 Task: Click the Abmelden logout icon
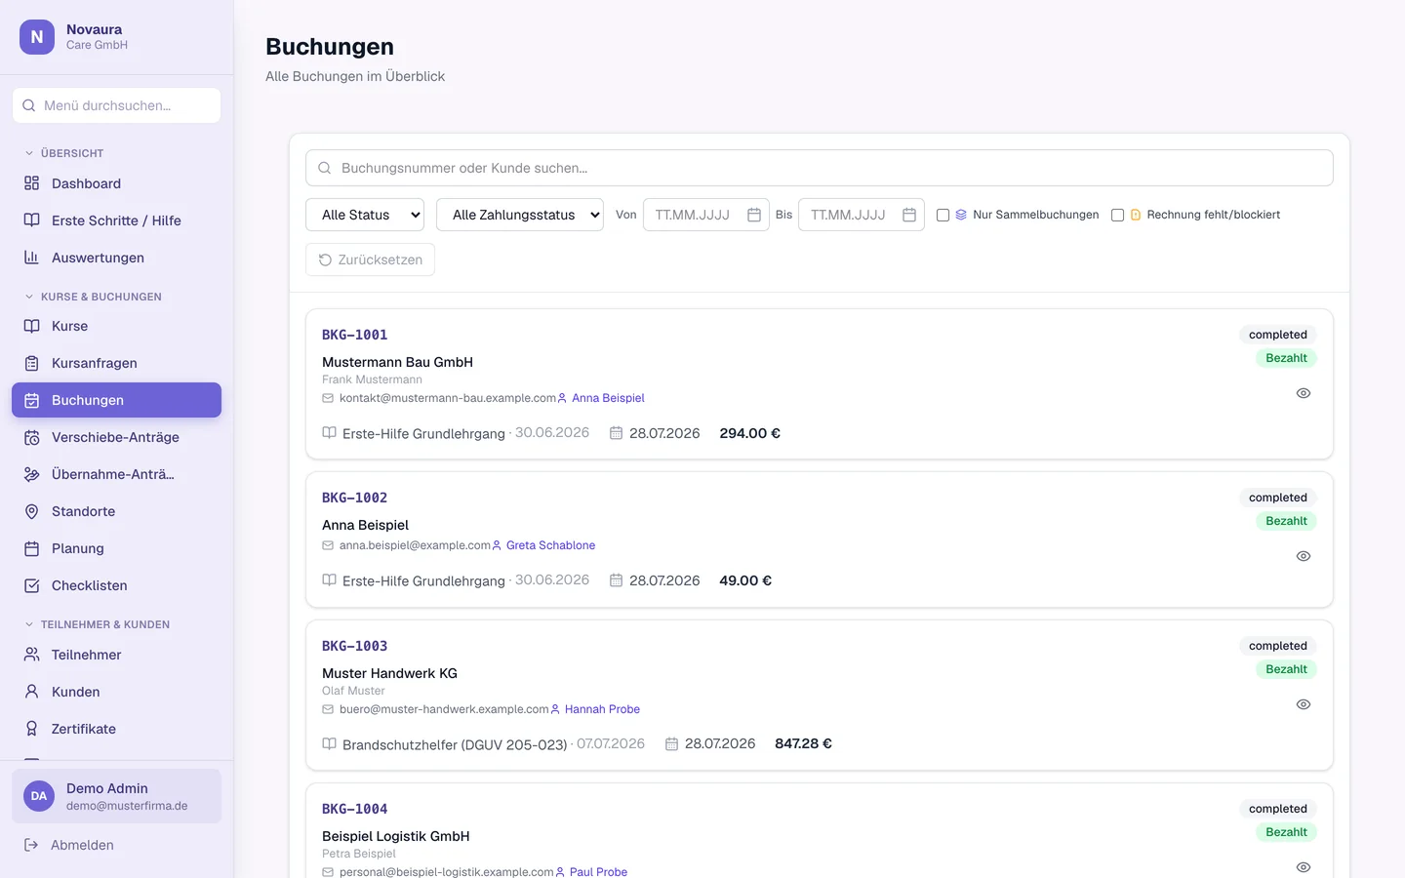pos(31,845)
